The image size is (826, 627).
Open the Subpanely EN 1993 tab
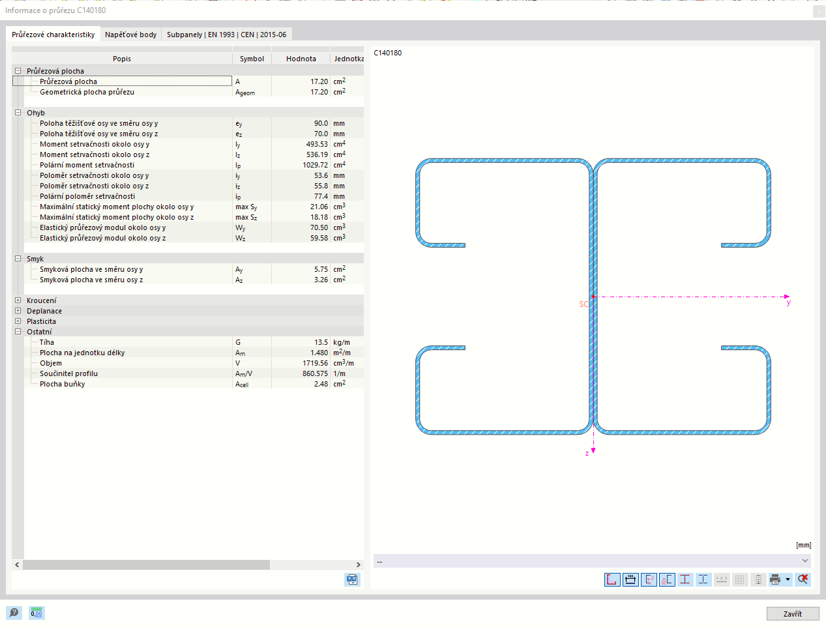[226, 35]
